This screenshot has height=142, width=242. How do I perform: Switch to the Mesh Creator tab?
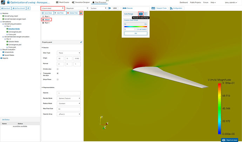(x=62, y=2)
